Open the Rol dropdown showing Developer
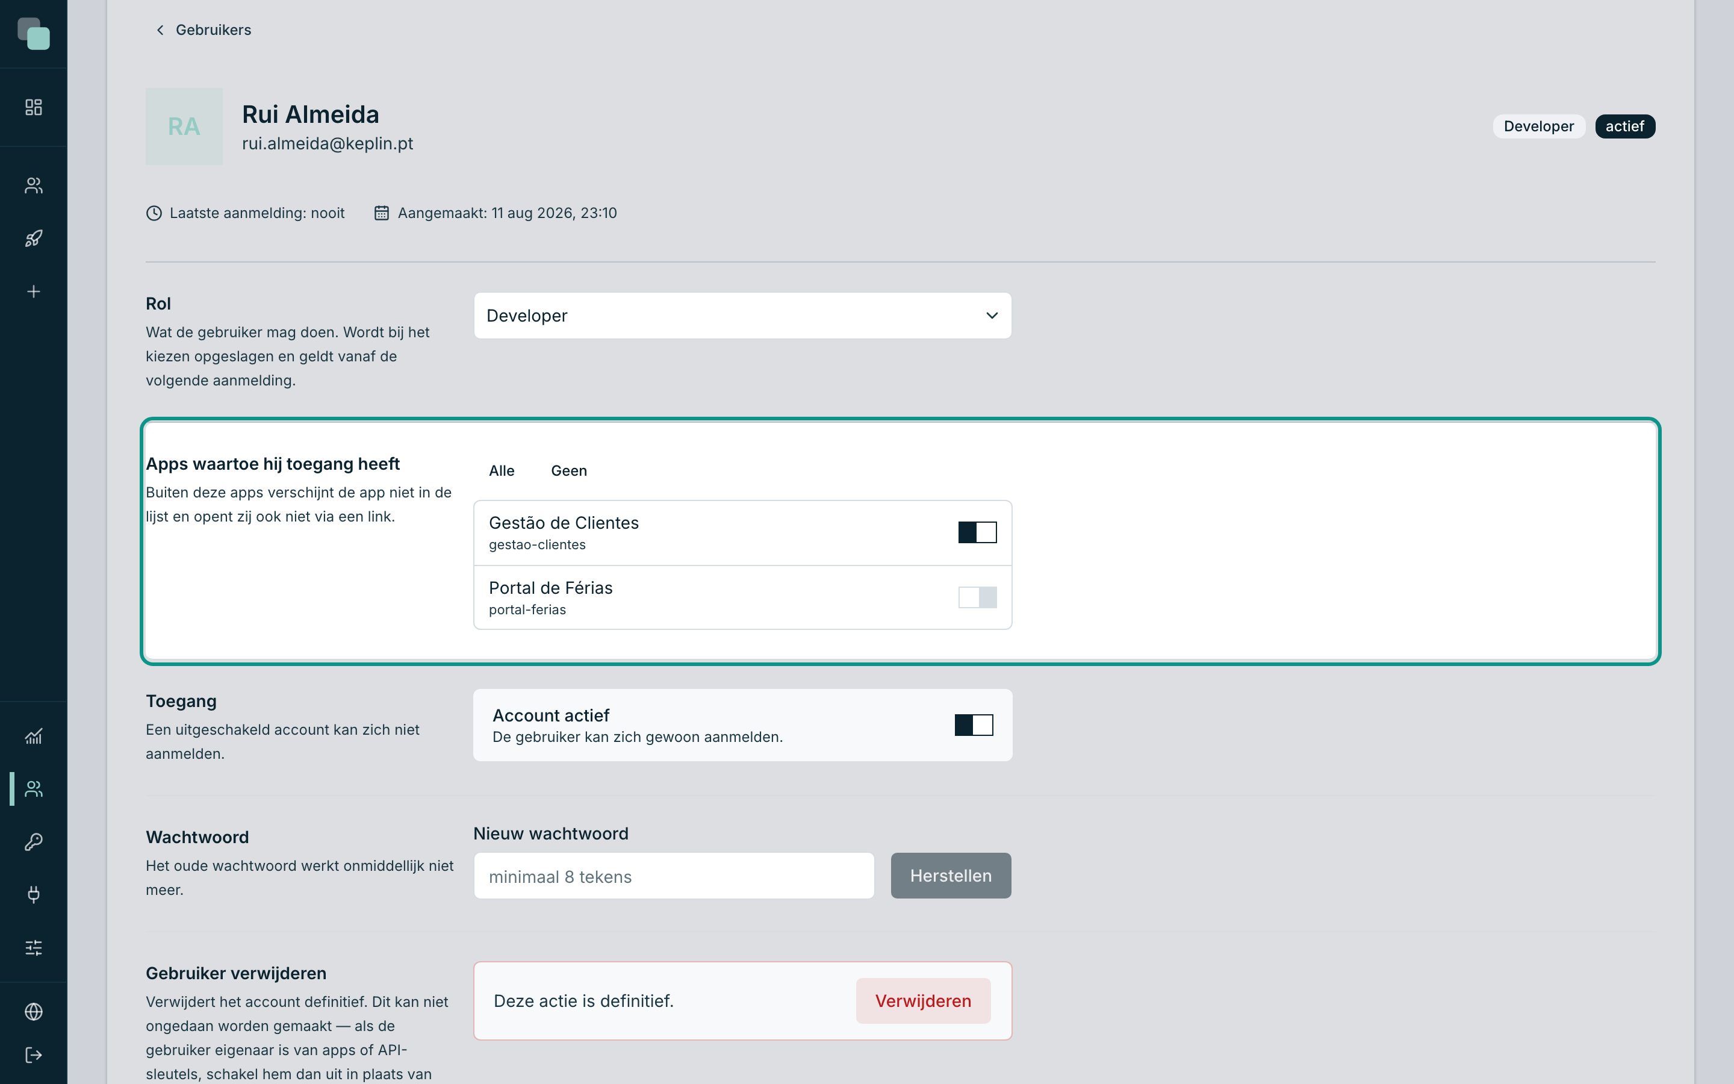 point(742,316)
